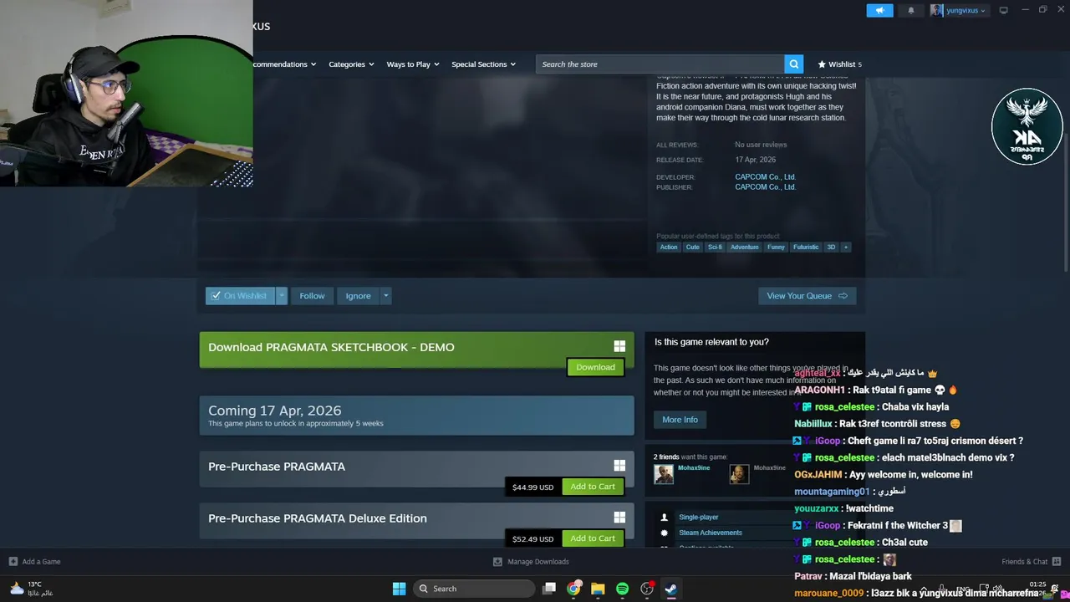The image size is (1070, 602).
Task: Click the Search the store field
Action: 660,64
